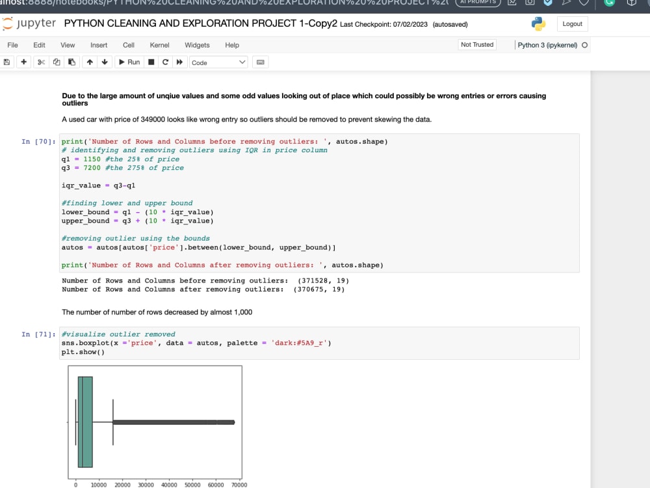Restart the kernel with the circular arrow
The width and height of the screenshot is (650, 488).
point(165,62)
